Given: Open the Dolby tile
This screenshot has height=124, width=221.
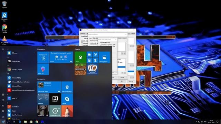Looking at the screenshot, I should [x=55, y=99].
